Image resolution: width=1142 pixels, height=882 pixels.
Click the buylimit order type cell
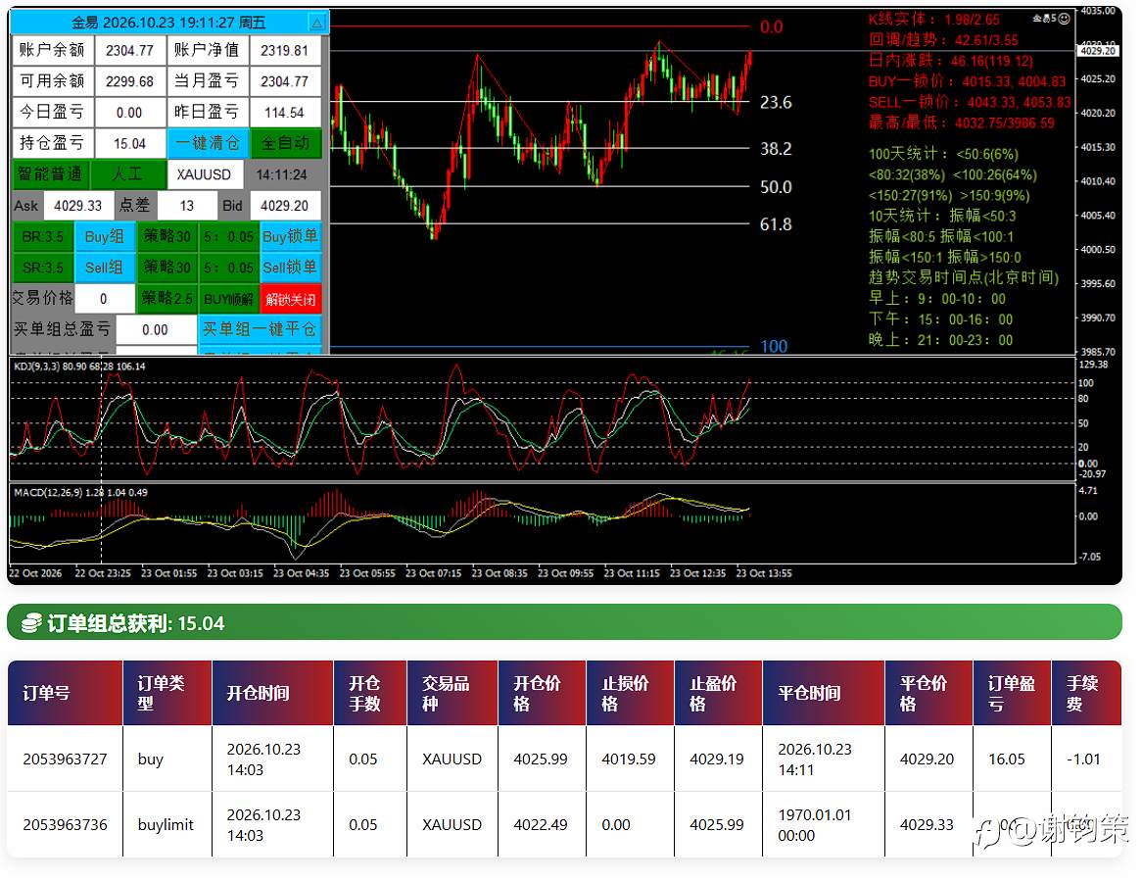click(166, 824)
